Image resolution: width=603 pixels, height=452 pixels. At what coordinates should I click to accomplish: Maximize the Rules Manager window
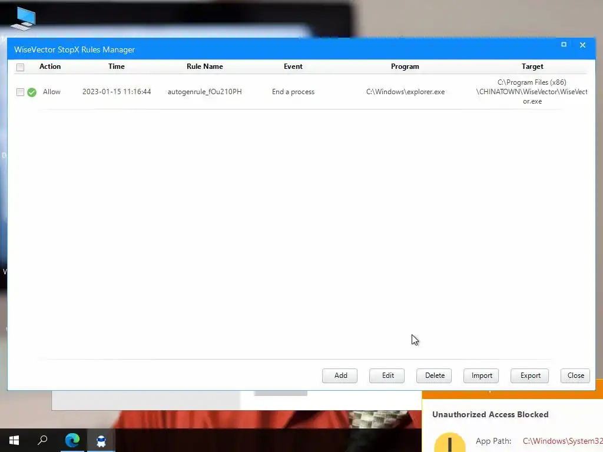[564, 45]
